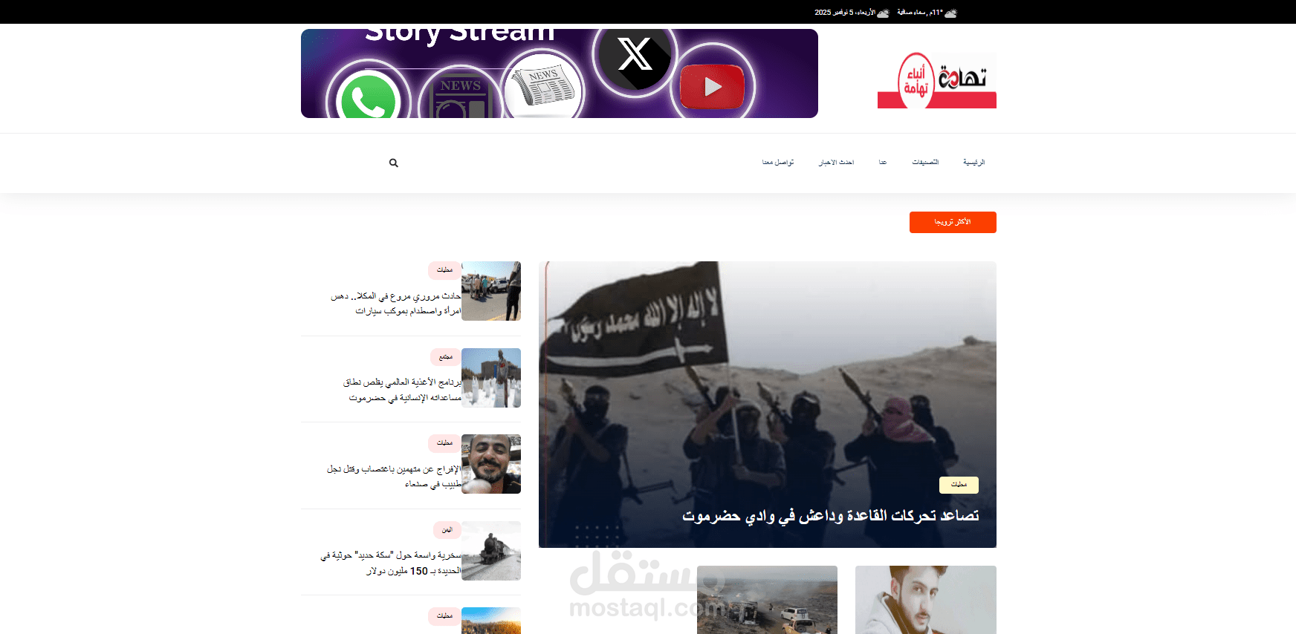1296x634 pixels.
Task: Open headline تصاعد تحركات القاعدة وداعش في وادي حضرموت
Action: (830, 515)
